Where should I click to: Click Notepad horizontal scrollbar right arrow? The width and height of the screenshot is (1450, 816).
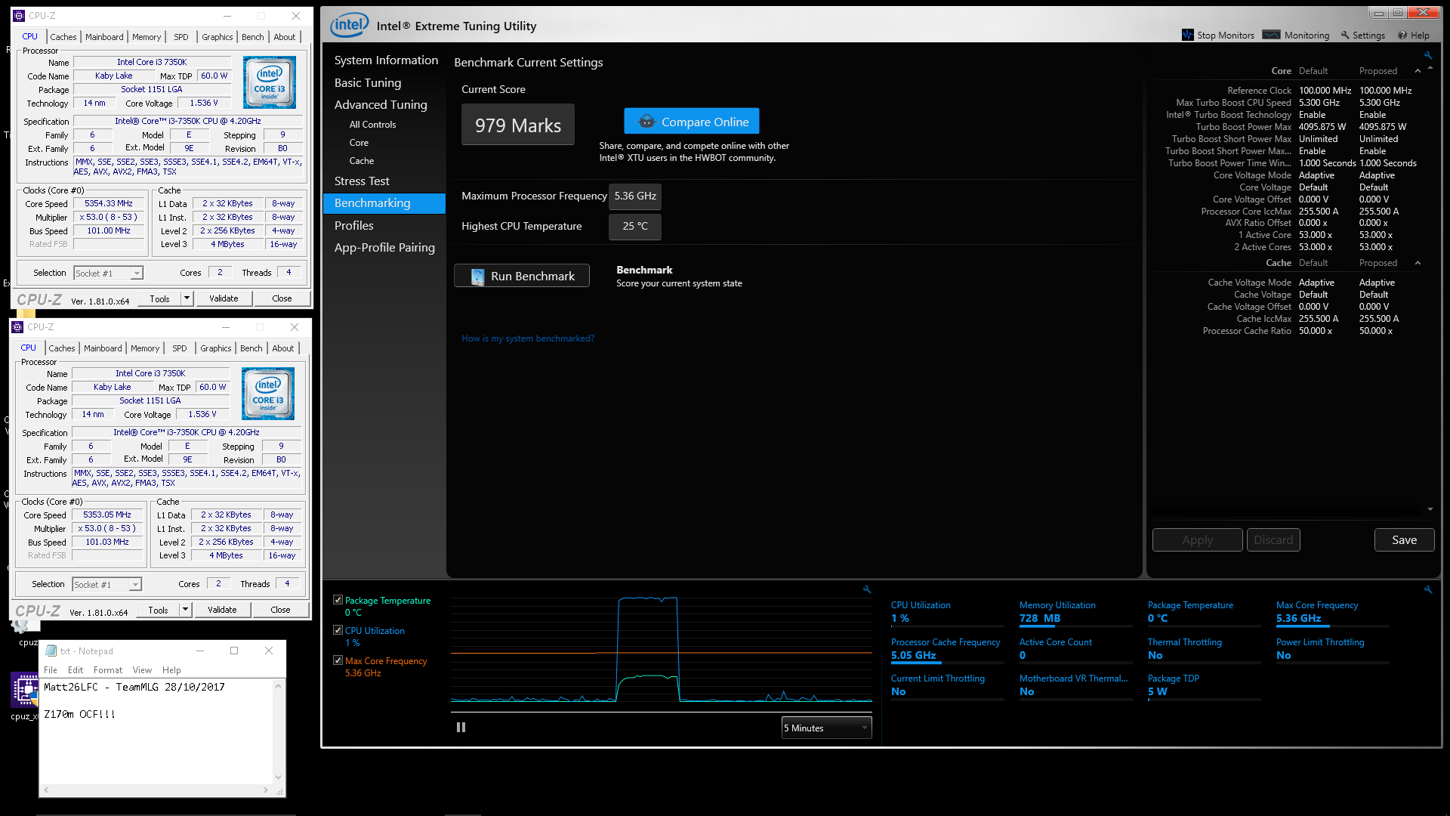coord(266,790)
